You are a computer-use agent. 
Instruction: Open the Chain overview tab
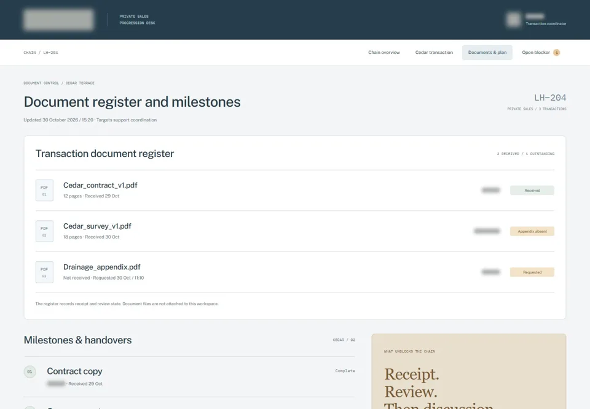tap(383, 53)
